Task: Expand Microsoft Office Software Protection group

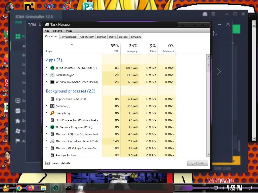Action: pyautogui.click(x=46, y=134)
